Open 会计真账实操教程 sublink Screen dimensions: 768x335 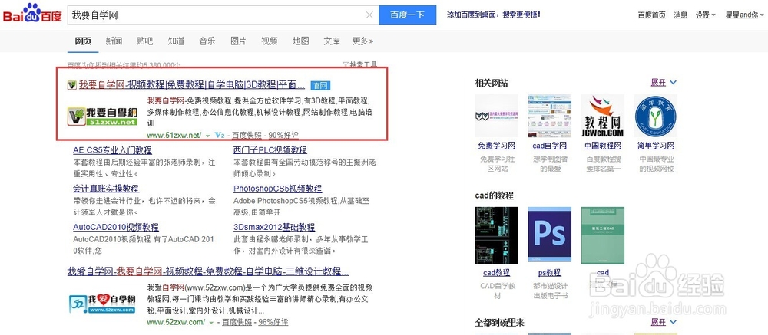pyautogui.click(x=106, y=189)
